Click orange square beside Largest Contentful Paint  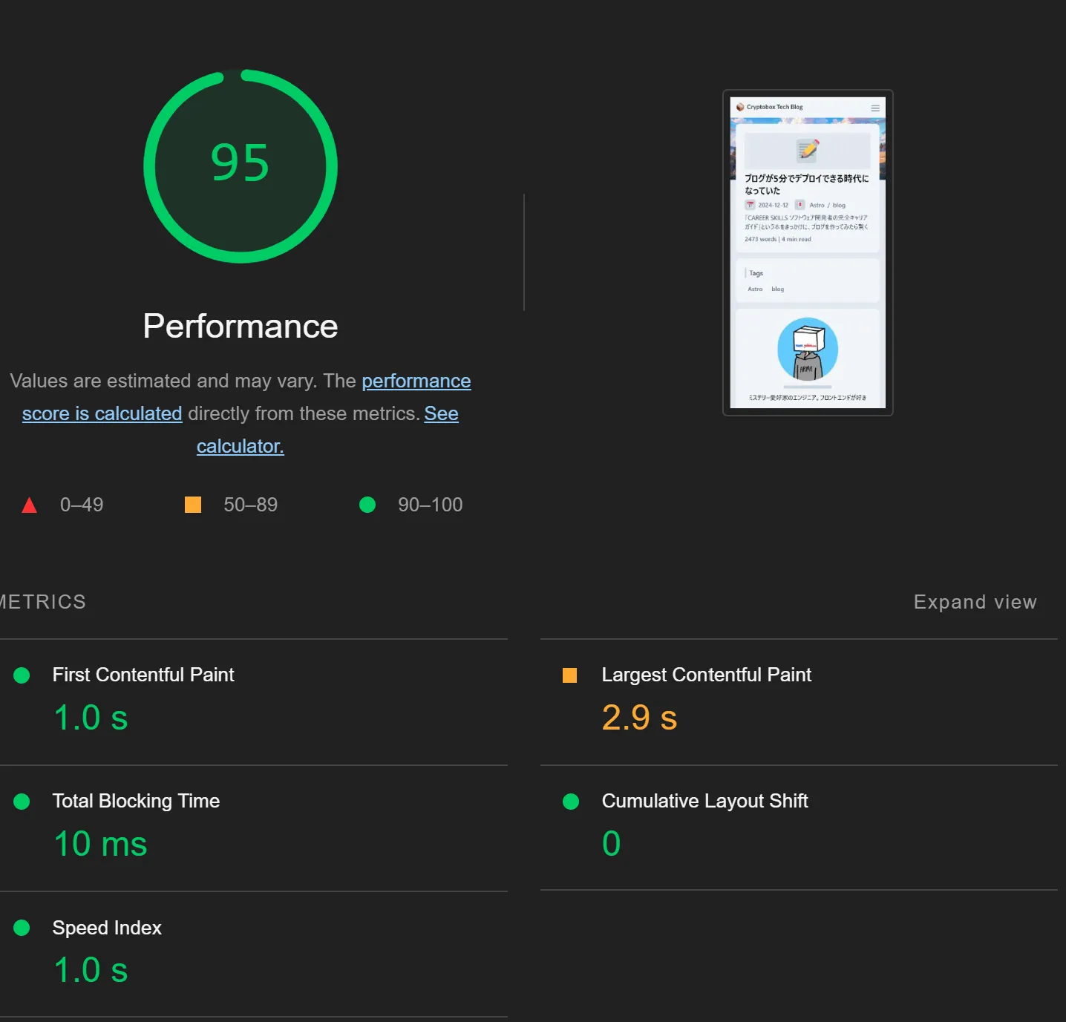(x=570, y=675)
